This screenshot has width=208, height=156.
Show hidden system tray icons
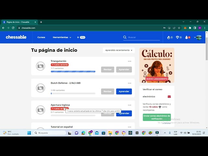(x=165, y=133)
